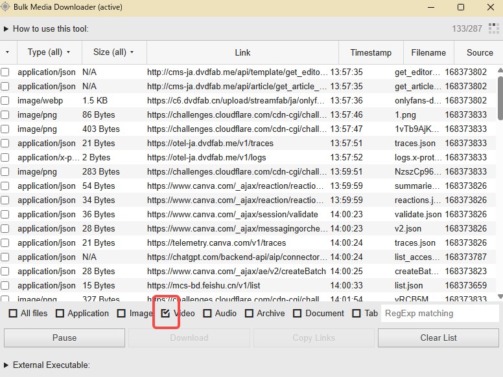Sort by the Timestamp column header
The height and width of the screenshot is (377, 503).
pyautogui.click(x=371, y=52)
